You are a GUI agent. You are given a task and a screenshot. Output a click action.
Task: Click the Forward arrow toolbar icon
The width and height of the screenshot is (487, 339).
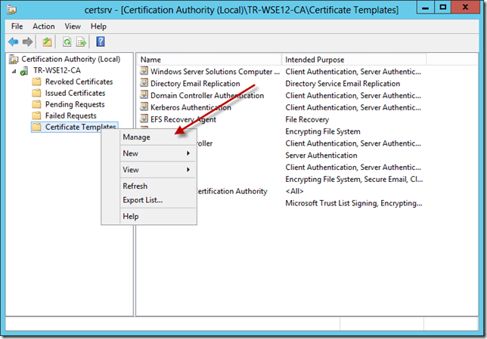click(28, 42)
